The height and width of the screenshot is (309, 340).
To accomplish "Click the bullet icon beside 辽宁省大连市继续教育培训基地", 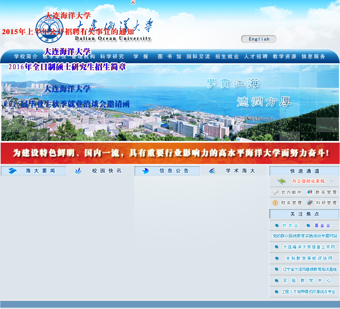I will pos(276,269).
